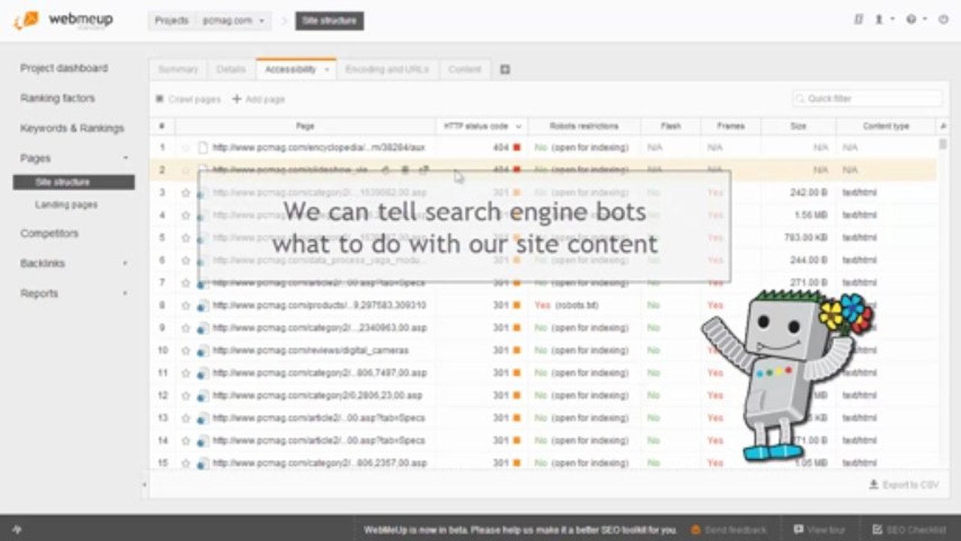The width and height of the screenshot is (961, 541).
Task: Click the magnifier icon in Quick filter
Action: click(x=800, y=98)
